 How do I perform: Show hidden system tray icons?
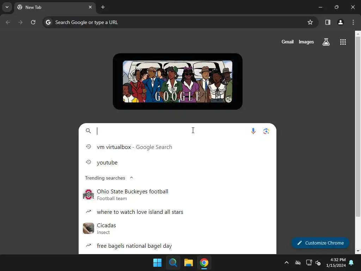(286, 263)
